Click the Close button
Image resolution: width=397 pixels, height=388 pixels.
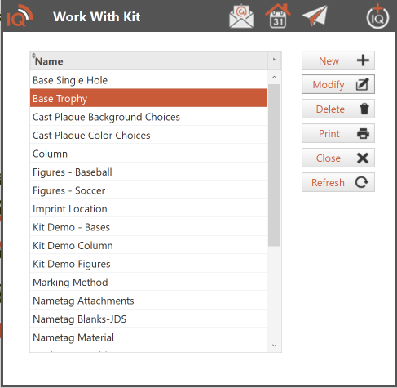(338, 158)
